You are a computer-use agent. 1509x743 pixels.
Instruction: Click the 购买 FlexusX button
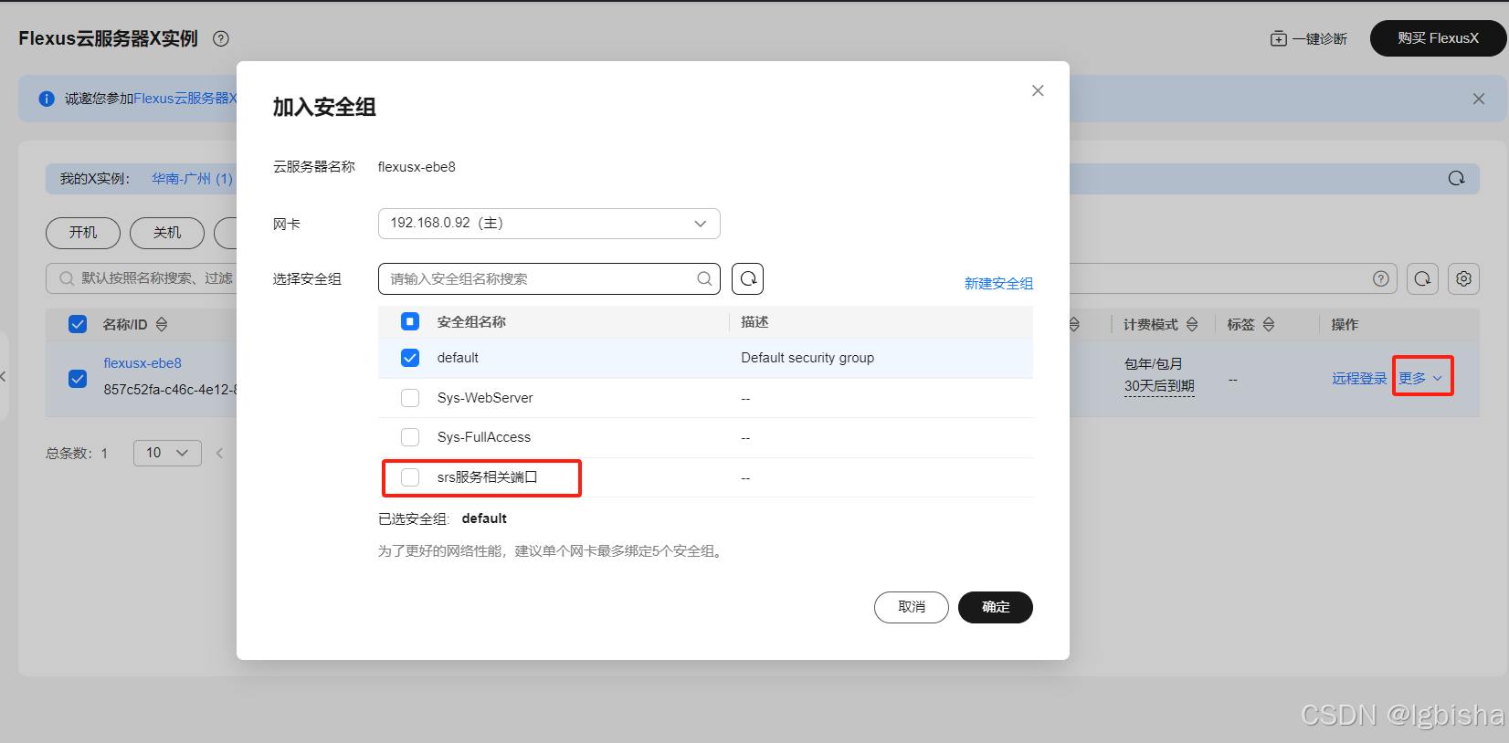coord(1438,38)
